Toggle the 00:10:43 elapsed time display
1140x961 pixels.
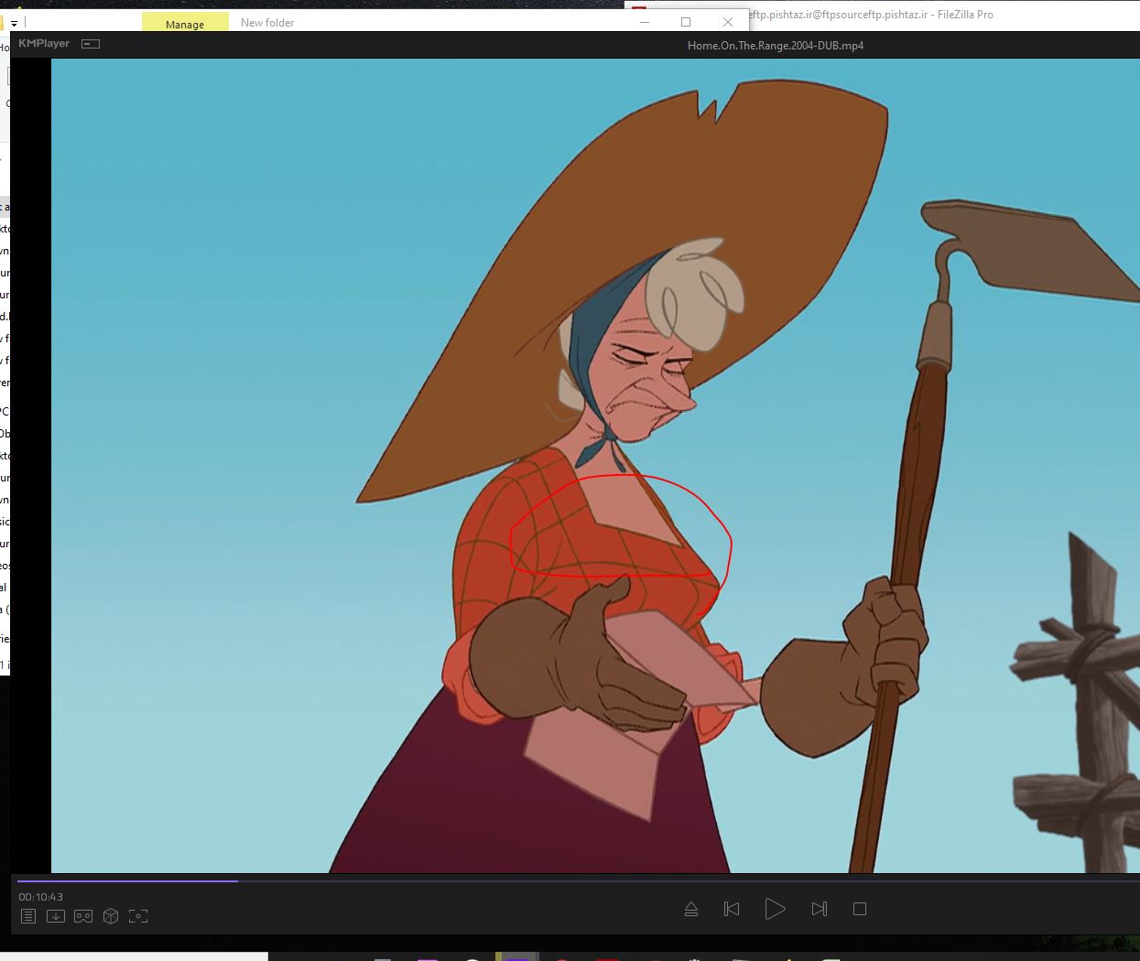tap(41, 897)
